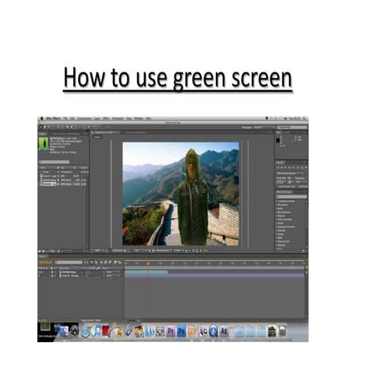Viewport: 374px width, 374px height.
Task: Open the Layer menu
Action: tap(97, 118)
